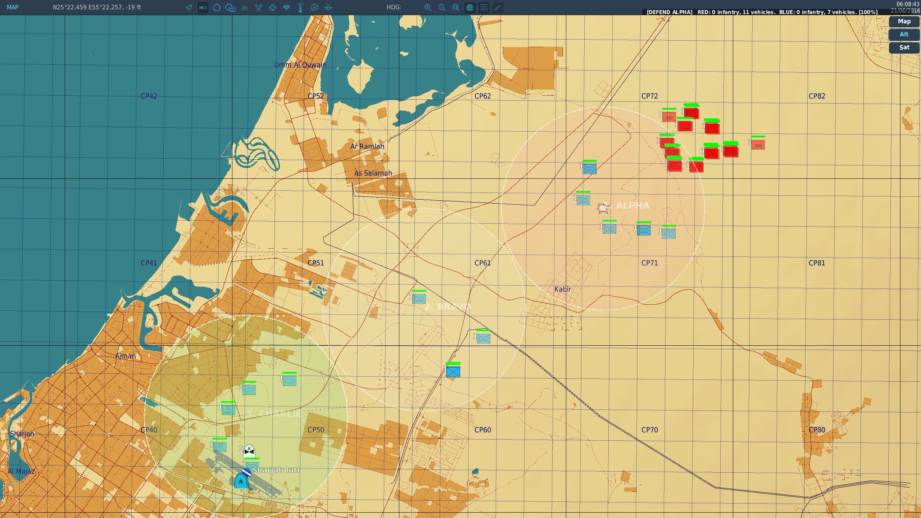The height and width of the screenshot is (518, 921).
Task: Click the wifi signal icon in toolbar
Action: 286,8
